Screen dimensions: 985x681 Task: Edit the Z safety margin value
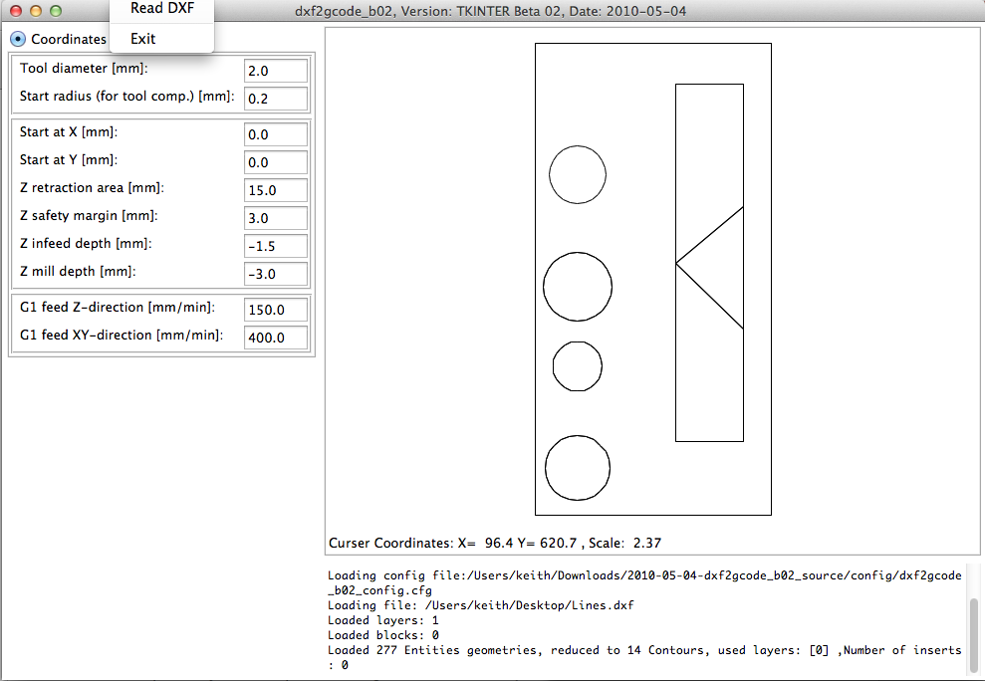tap(276, 218)
